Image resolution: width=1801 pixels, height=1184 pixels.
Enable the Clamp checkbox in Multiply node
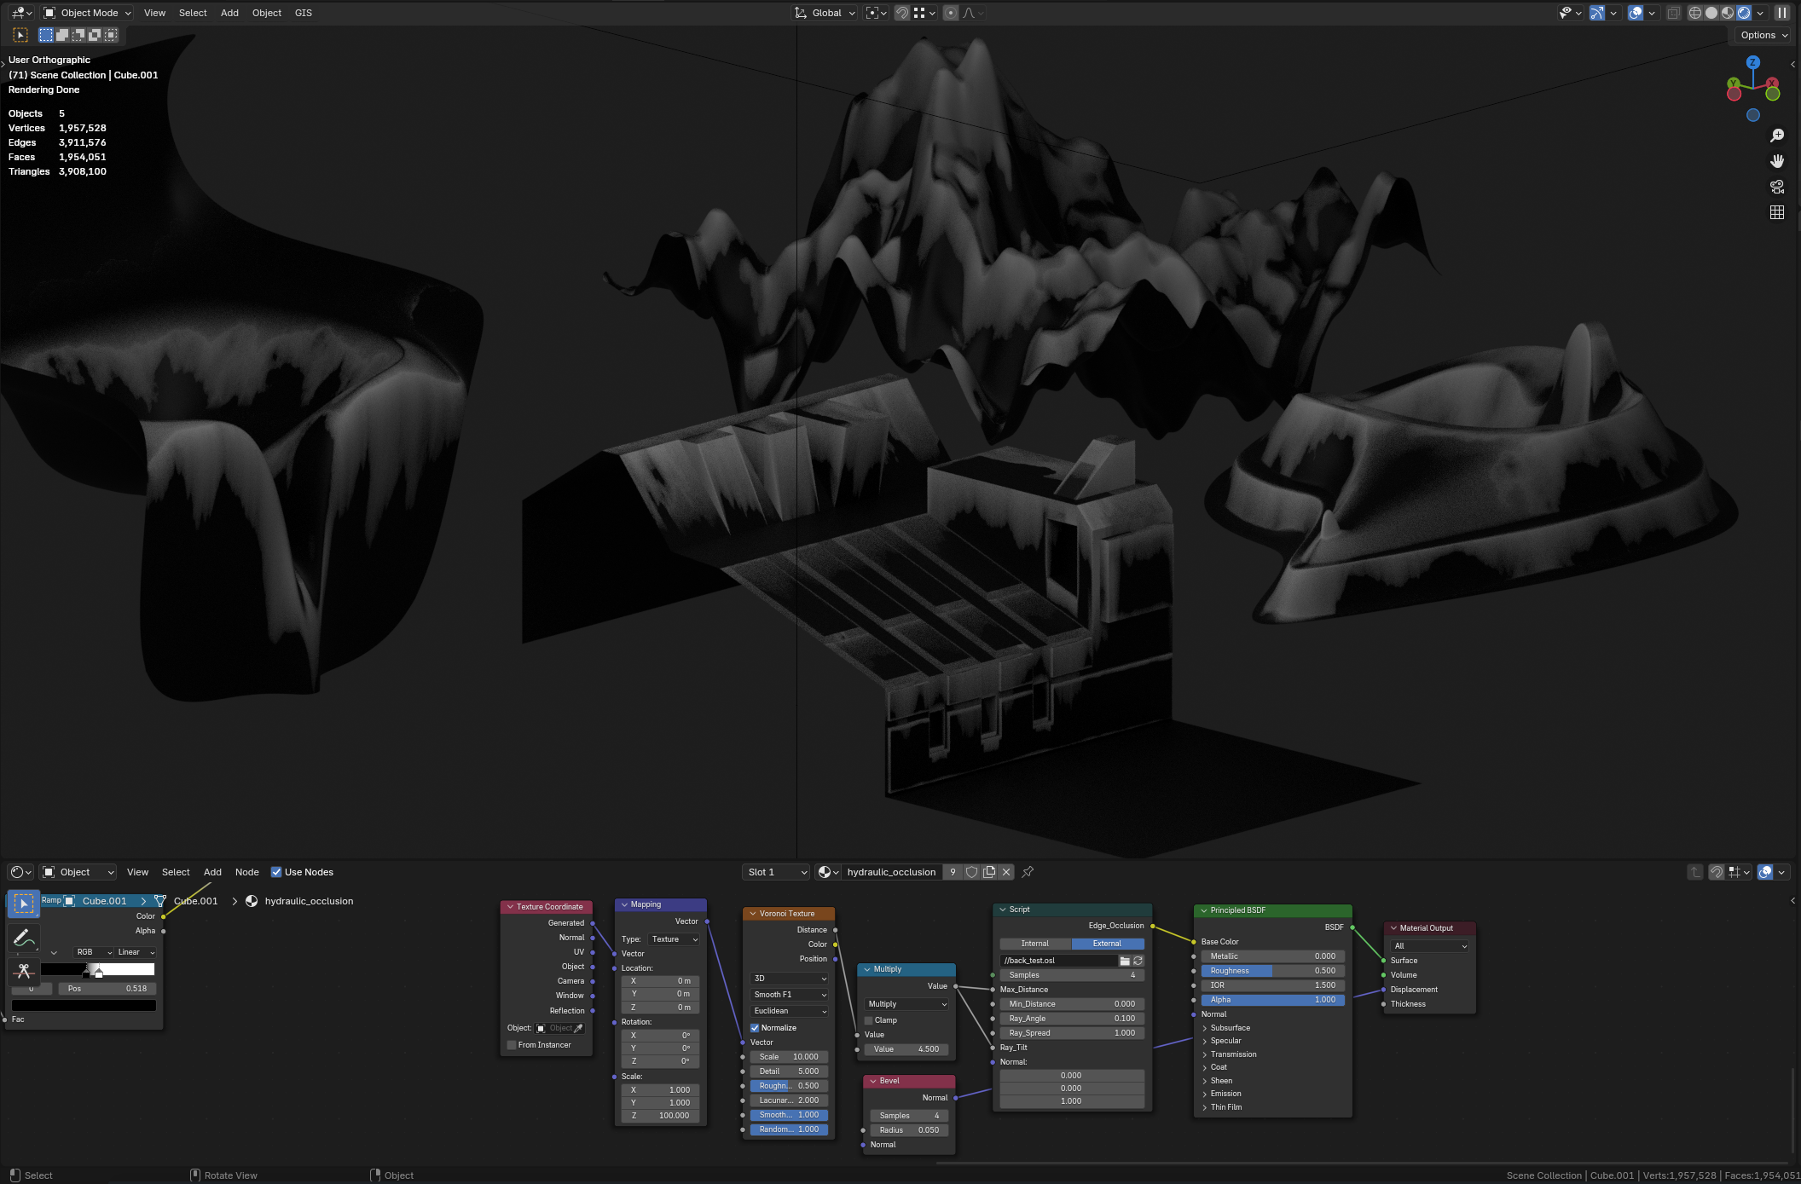pos(869,1020)
